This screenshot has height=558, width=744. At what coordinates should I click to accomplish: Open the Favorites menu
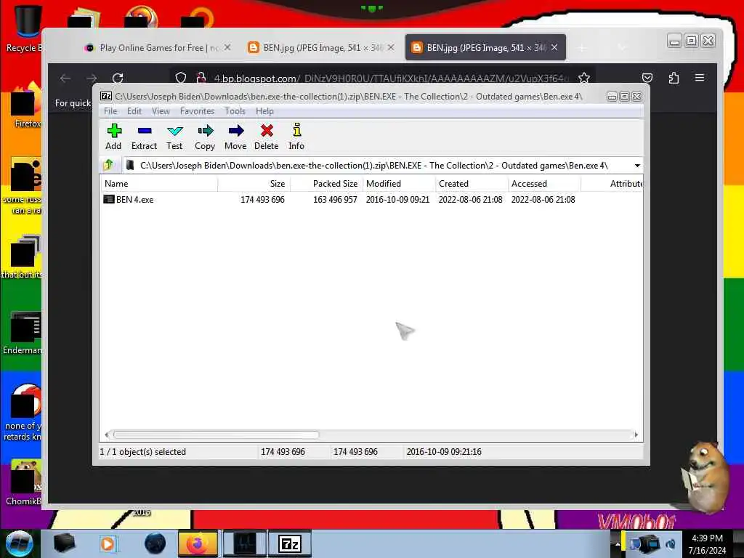(x=198, y=111)
